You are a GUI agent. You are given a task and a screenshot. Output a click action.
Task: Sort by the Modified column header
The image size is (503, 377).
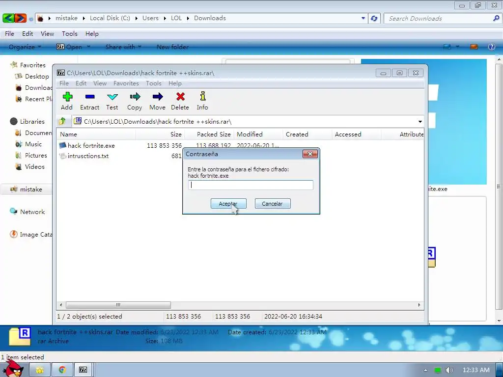258,135
